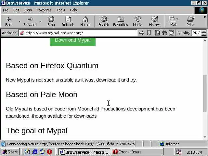
Task: Click the Internet security zone in the status bar
Action: click(169, 144)
